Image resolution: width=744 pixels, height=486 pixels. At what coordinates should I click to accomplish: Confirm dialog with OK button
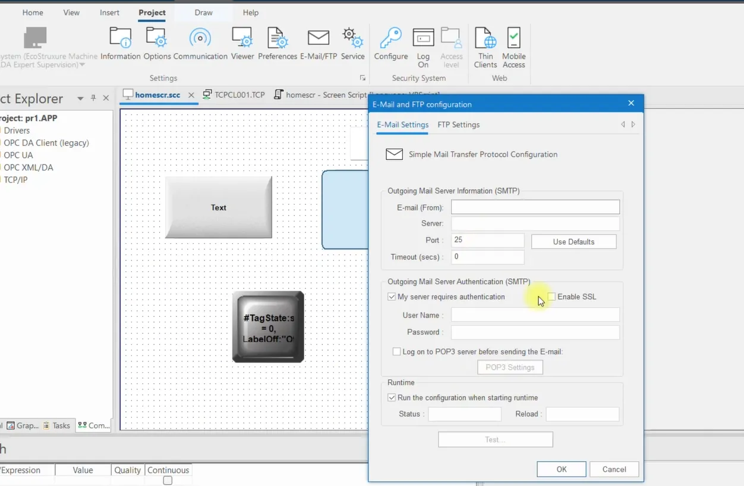562,469
